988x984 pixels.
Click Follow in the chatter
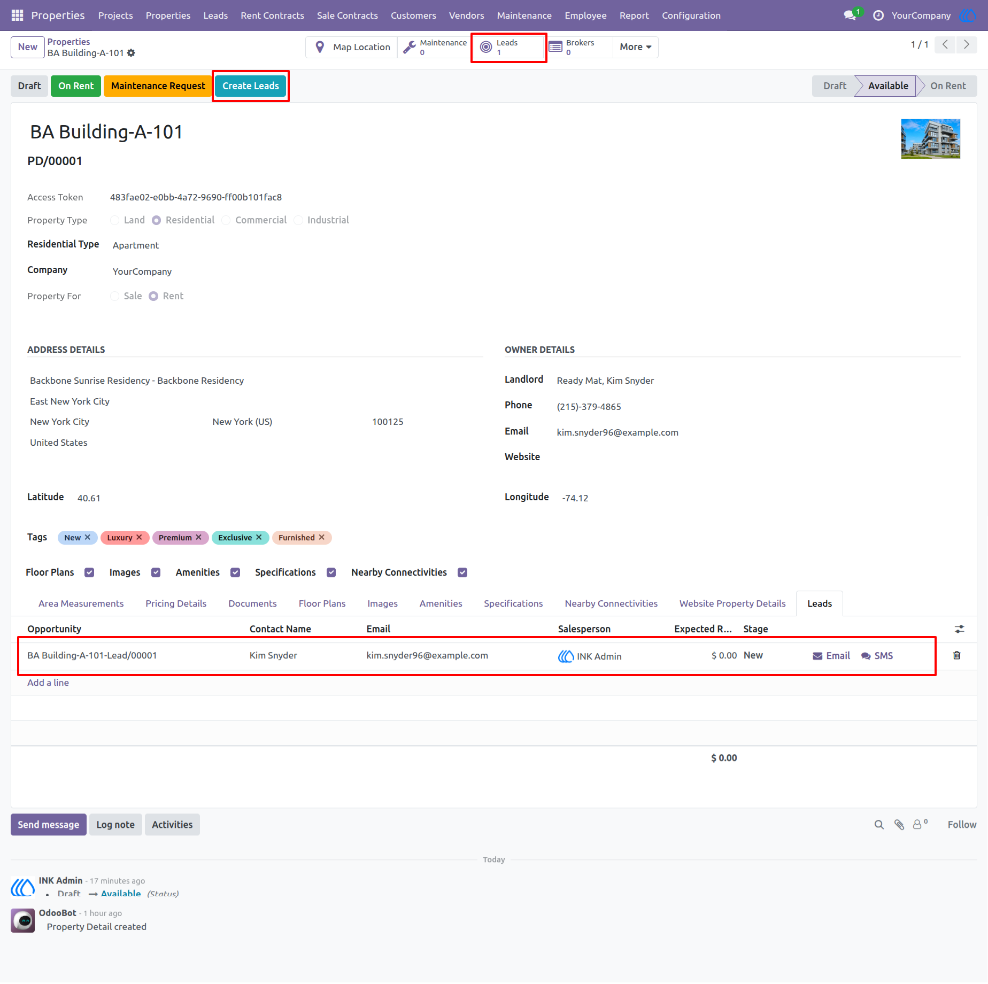coord(962,825)
